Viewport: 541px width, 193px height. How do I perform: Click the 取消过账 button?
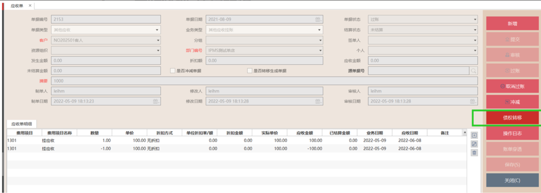512,86
